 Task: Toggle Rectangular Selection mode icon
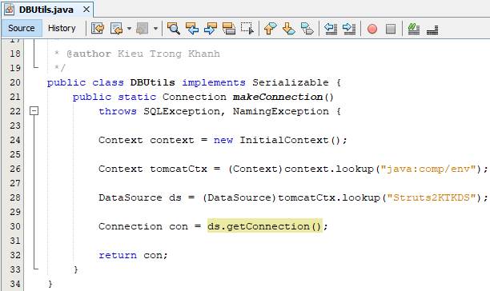(247, 29)
